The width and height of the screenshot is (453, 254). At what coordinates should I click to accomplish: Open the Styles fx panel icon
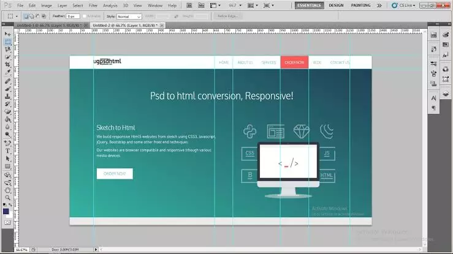coord(446,55)
